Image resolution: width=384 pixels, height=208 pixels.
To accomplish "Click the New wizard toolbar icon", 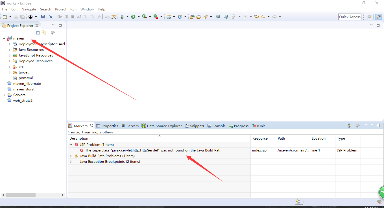I will [x=5, y=17].
